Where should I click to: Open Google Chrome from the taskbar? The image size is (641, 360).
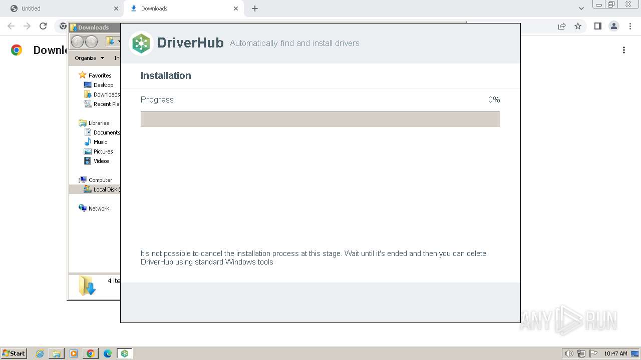click(x=91, y=353)
